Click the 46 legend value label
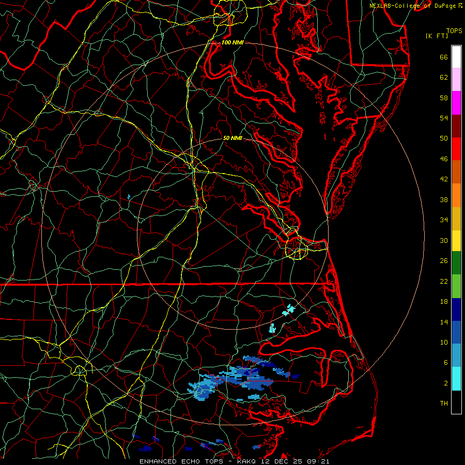This screenshot has width=465, height=465. click(444, 159)
